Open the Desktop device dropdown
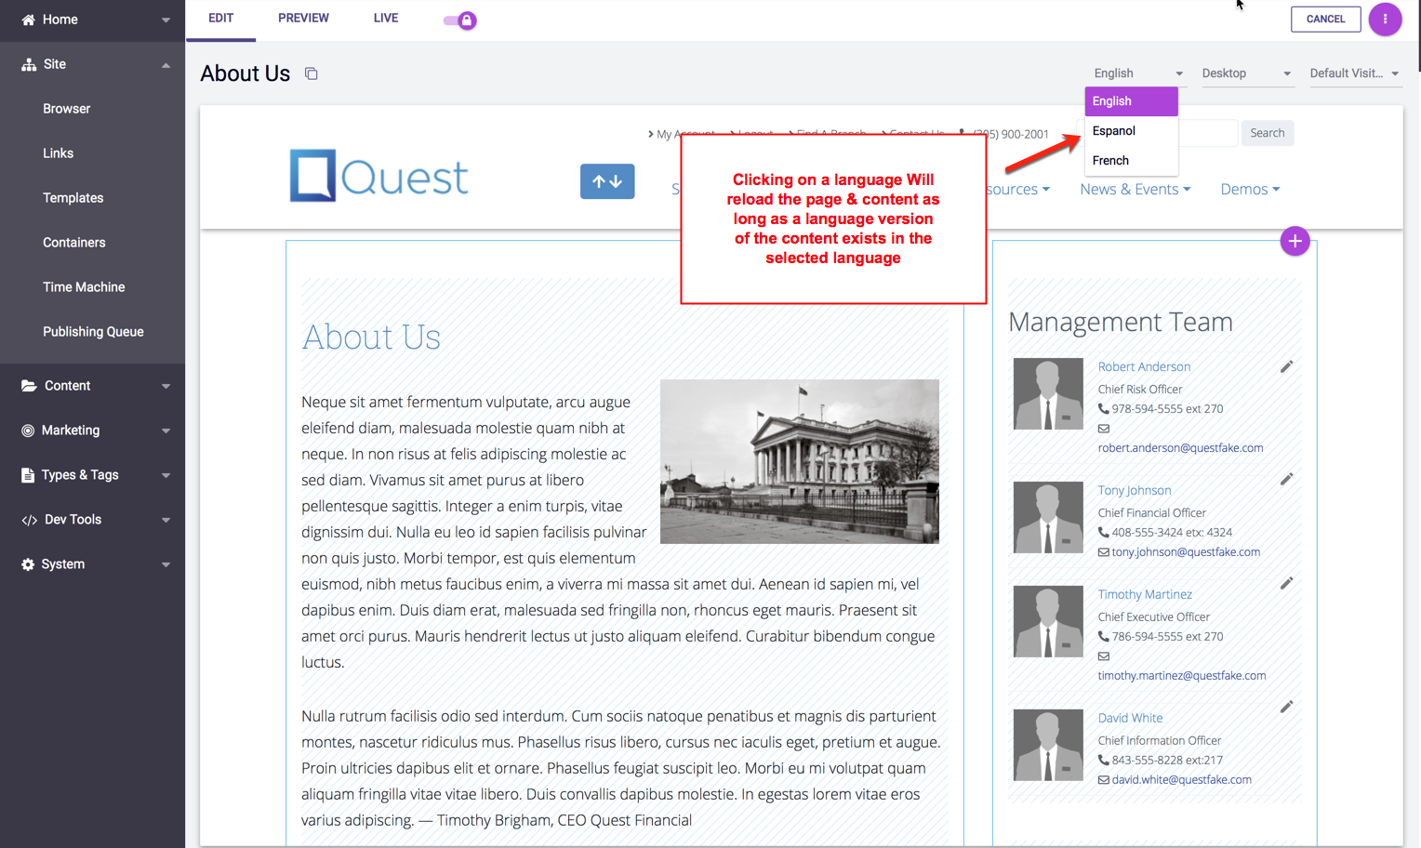Screen dimensions: 1421x848 point(1245,73)
